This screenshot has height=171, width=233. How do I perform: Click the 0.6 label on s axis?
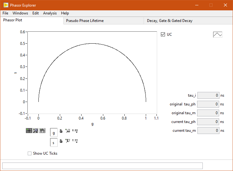[x=23, y=32]
